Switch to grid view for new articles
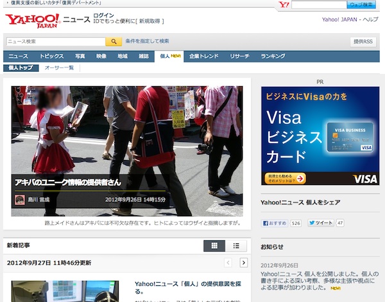The height and width of the screenshot is (302, 385). [214, 246]
